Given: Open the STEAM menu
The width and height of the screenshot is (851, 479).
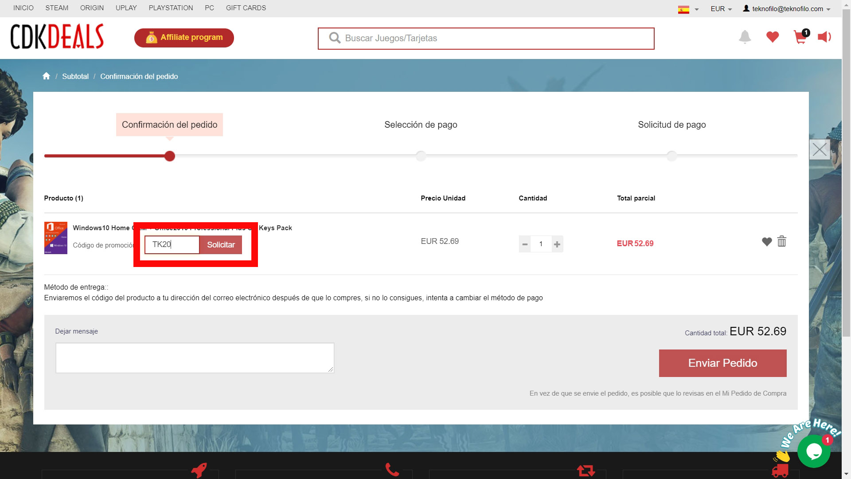Looking at the screenshot, I should click(x=57, y=8).
